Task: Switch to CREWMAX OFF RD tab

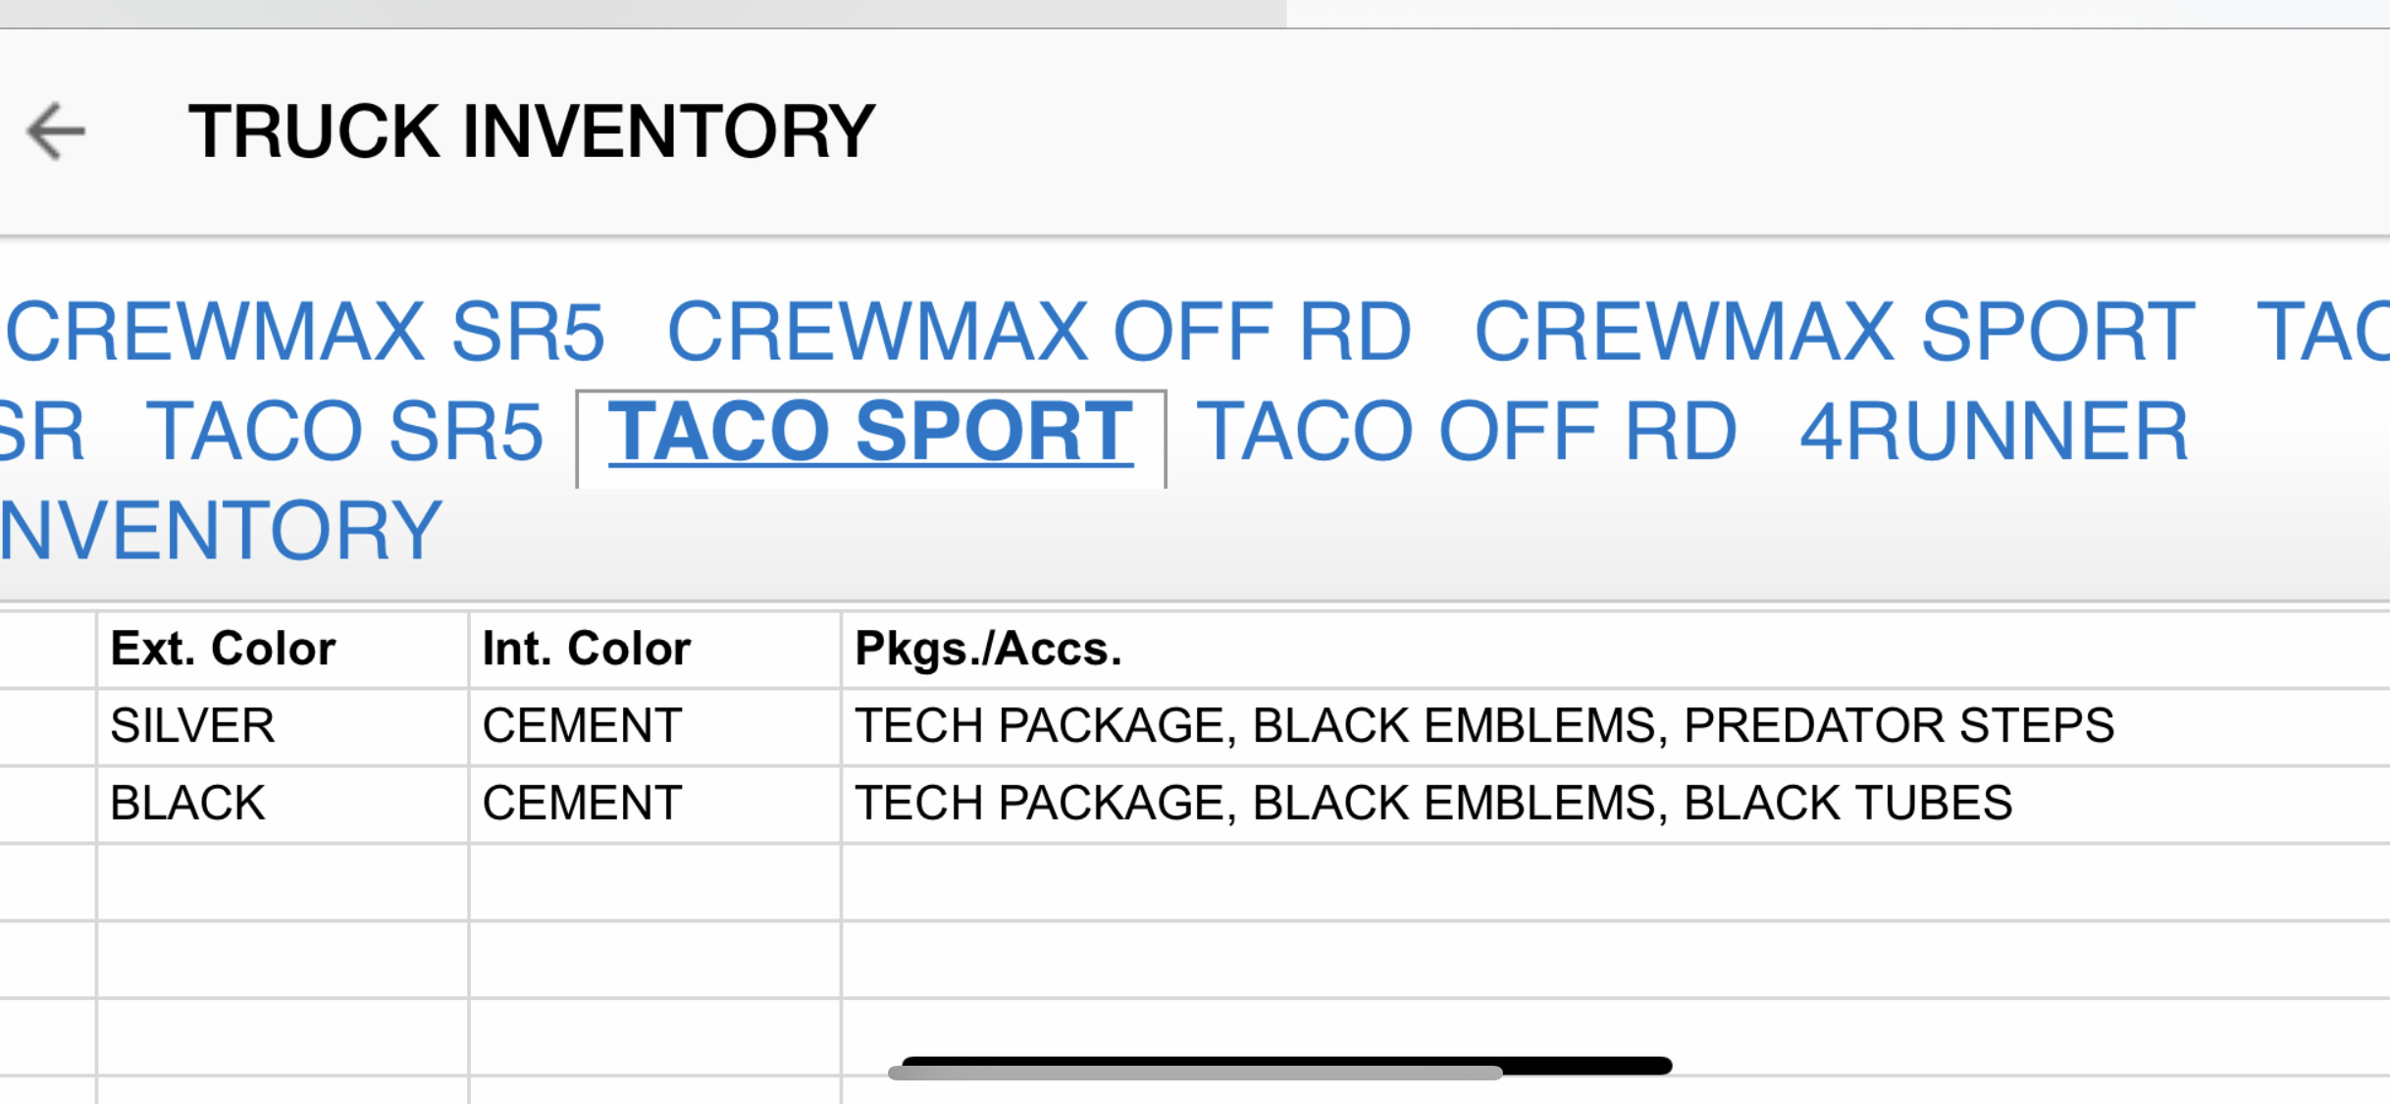Action: pos(1039,332)
